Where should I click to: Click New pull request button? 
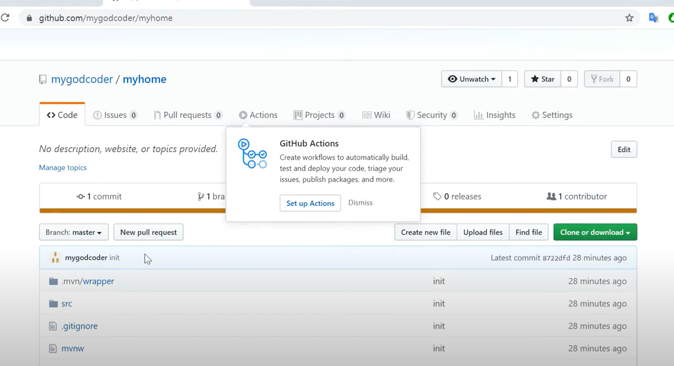click(x=148, y=232)
